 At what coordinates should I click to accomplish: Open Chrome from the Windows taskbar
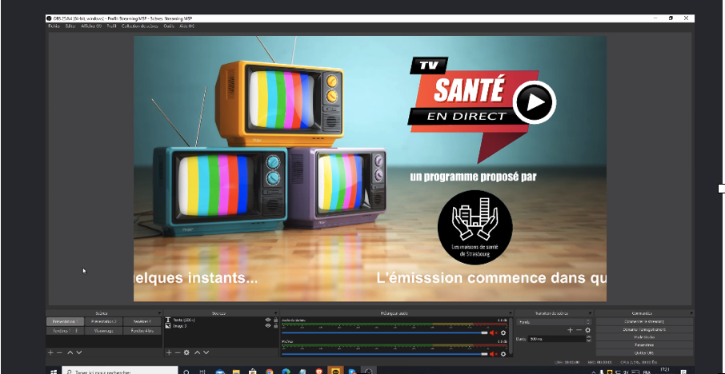click(270, 372)
